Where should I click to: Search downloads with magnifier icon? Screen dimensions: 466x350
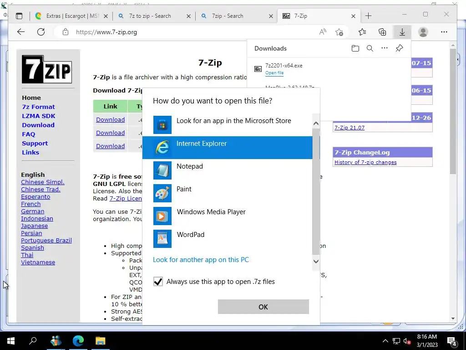370,48
